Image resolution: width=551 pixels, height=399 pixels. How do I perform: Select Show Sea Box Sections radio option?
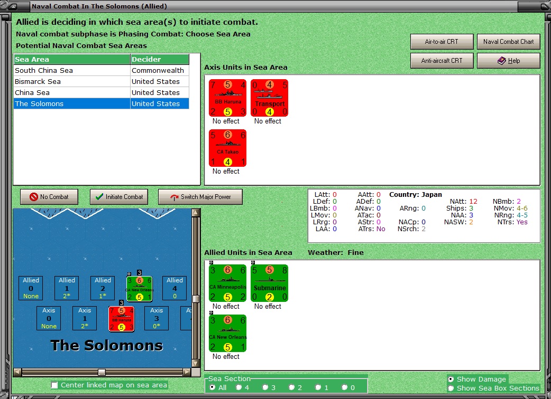pyautogui.click(x=451, y=388)
